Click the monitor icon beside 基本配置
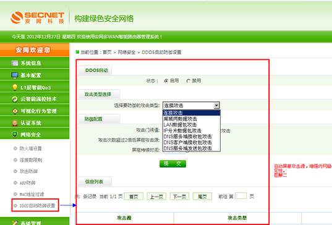The width and height of the screenshot is (332, 225). [15, 75]
